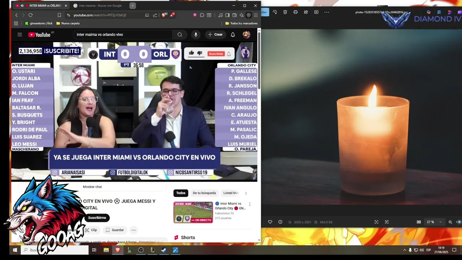Image resolution: width=462 pixels, height=260 pixels.
Task: Open YouTube notifications bell
Action: pos(233,35)
